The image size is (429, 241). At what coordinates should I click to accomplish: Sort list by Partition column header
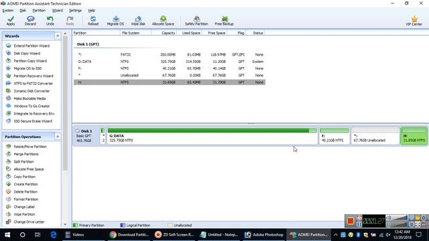[x=96, y=33]
